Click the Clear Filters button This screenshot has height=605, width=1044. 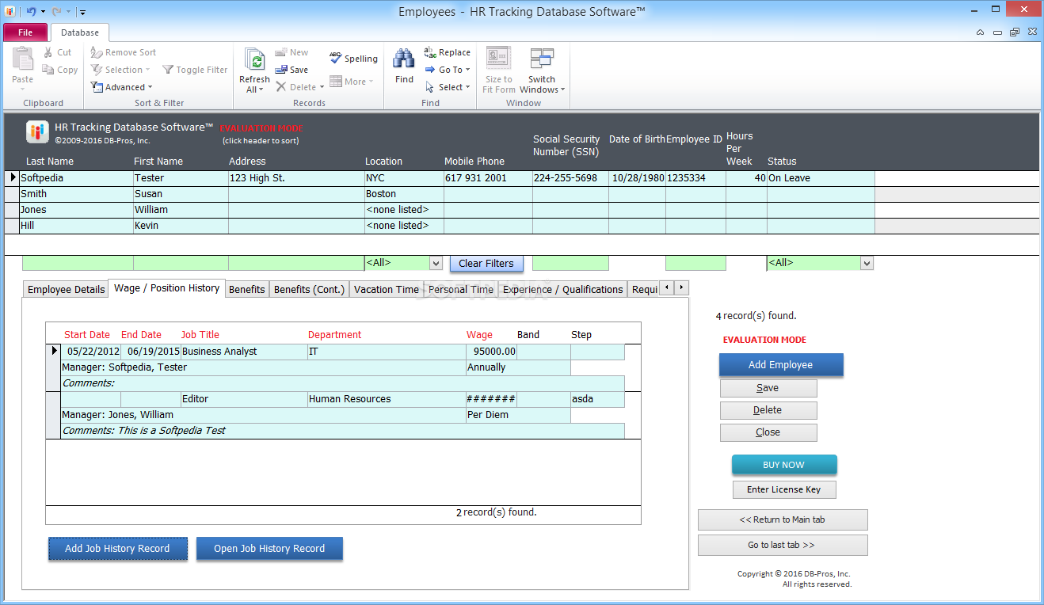click(486, 263)
